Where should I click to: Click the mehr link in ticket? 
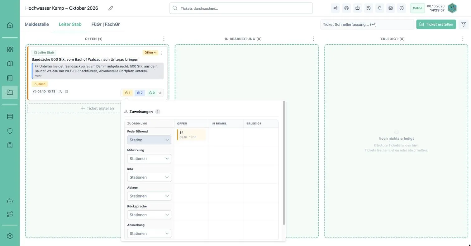point(38,76)
